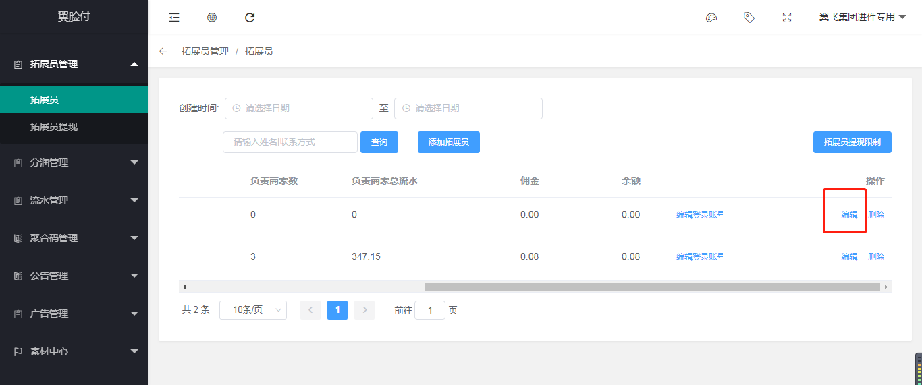
Task: Click the 拓展员管理 sidebar document icon
Action: point(18,65)
